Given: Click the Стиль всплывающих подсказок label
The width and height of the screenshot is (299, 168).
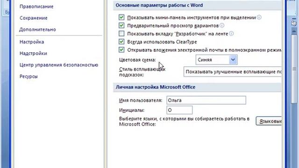Looking at the screenshot, I should (x=142, y=72).
